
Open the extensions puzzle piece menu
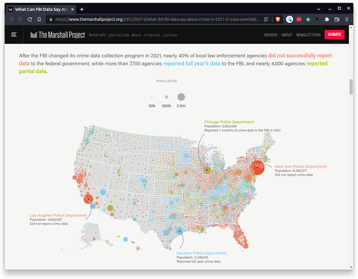(x=327, y=19)
